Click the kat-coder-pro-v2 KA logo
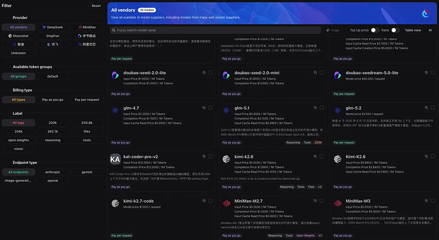Screen dimensions: 439x240 [115, 159]
